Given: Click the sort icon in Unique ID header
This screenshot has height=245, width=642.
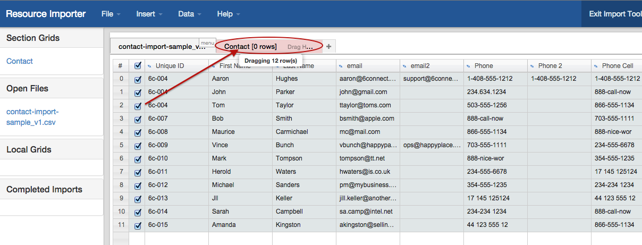Looking at the screenshot, I should (149, 66).
